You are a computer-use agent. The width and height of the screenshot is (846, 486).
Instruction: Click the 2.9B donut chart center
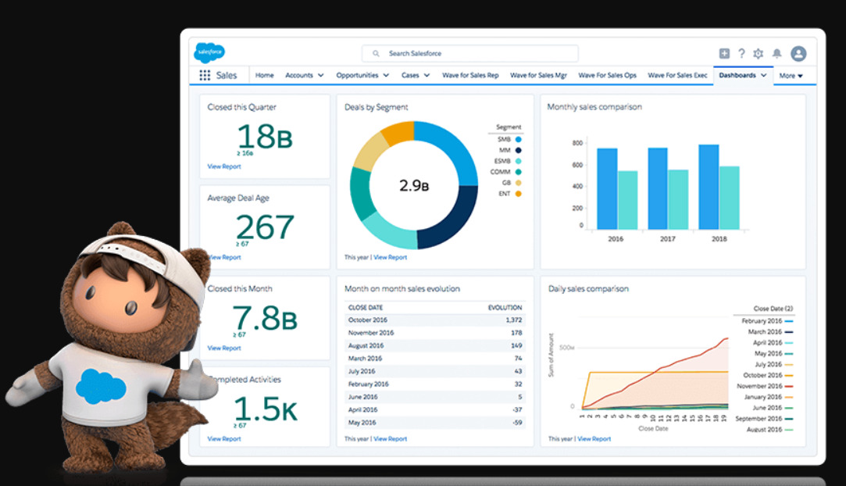[x=414, y=185]
